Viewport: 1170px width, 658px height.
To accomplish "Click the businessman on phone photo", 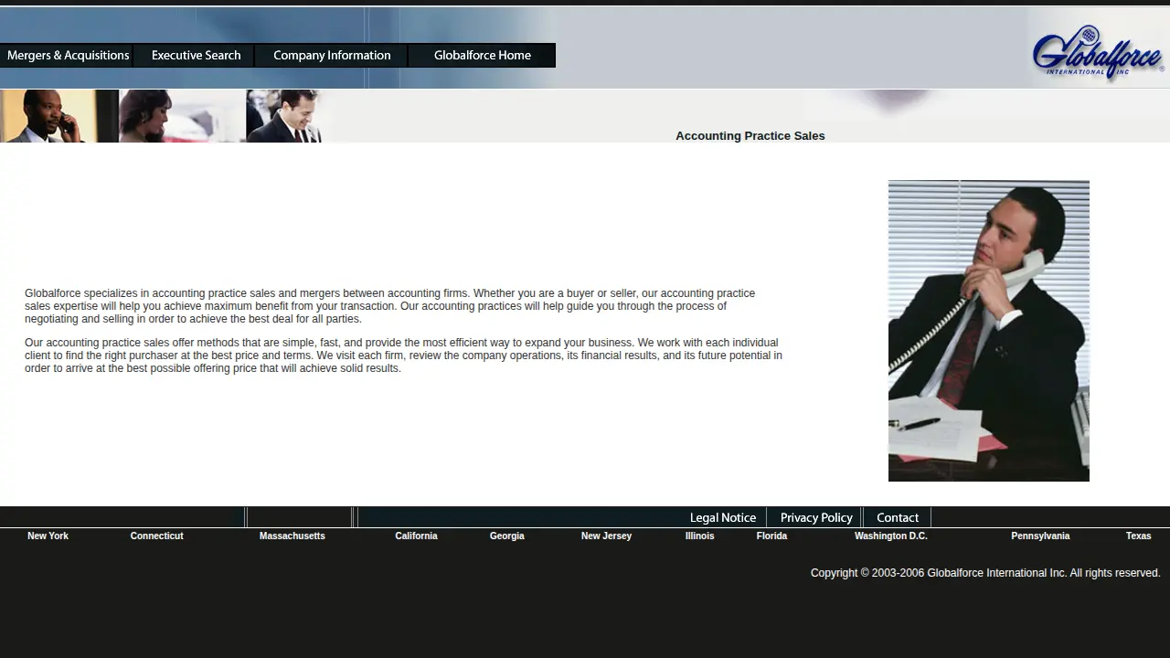I will click(x=989, y=331).
